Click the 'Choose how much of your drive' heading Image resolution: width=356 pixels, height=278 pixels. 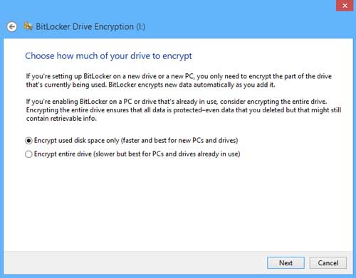pos(108,56)
